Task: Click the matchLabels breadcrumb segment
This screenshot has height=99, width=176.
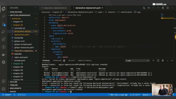Action: pyautogui.click(x=126, y=12)
